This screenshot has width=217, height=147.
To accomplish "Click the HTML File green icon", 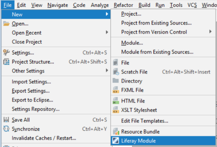I will tap(116, 101).
